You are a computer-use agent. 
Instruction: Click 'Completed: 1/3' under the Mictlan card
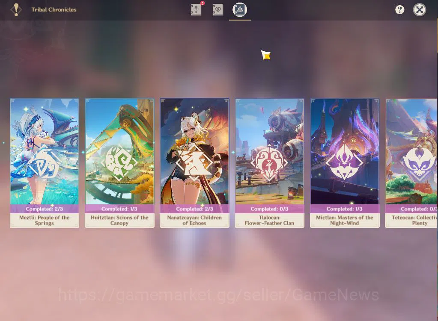(344, 209)
